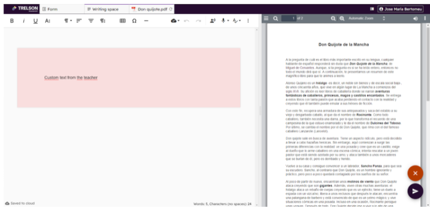Click the bold word 'Rocinante' in PDF
430x208 pixels.
tap(364, 115)
